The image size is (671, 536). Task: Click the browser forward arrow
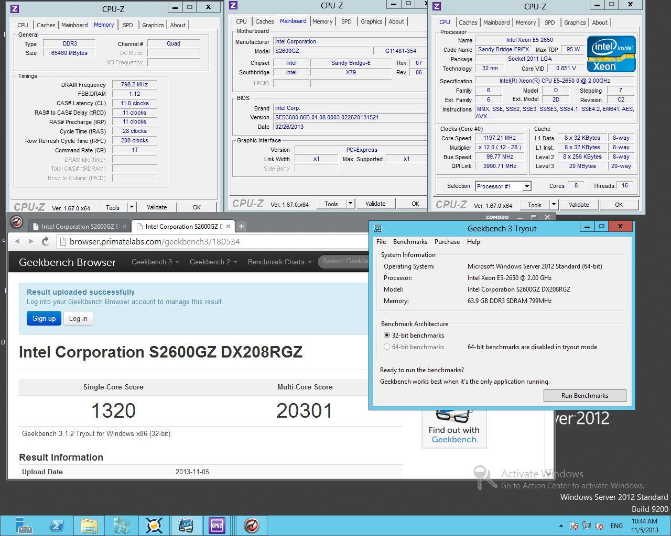(31, 241)
